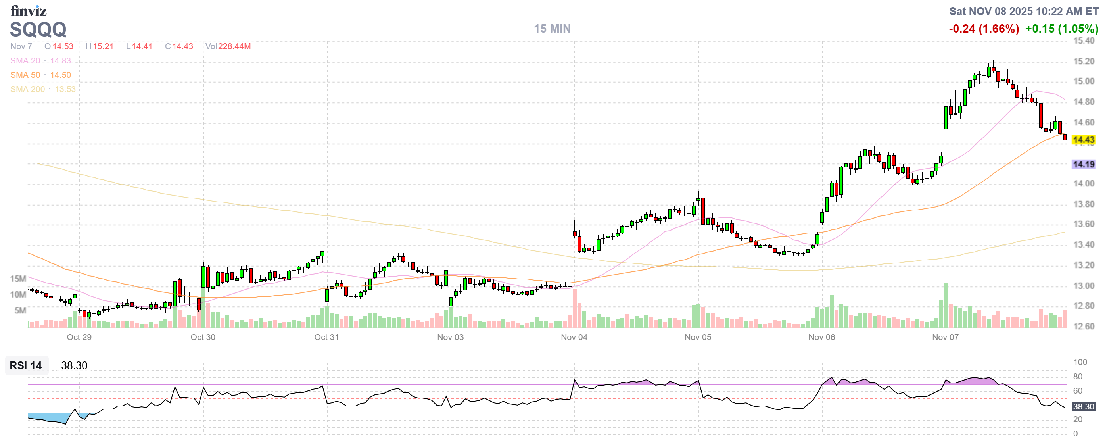Screen dimensions: 1109x446
Task: Click the Oct 29 date axis label
Action: (79, 337)
